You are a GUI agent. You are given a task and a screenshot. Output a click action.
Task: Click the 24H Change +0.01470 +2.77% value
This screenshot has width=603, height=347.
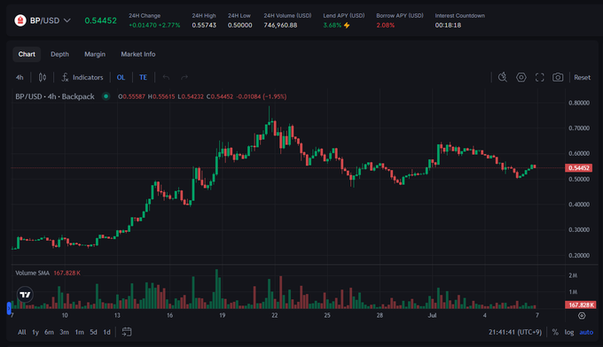(154, 26)
